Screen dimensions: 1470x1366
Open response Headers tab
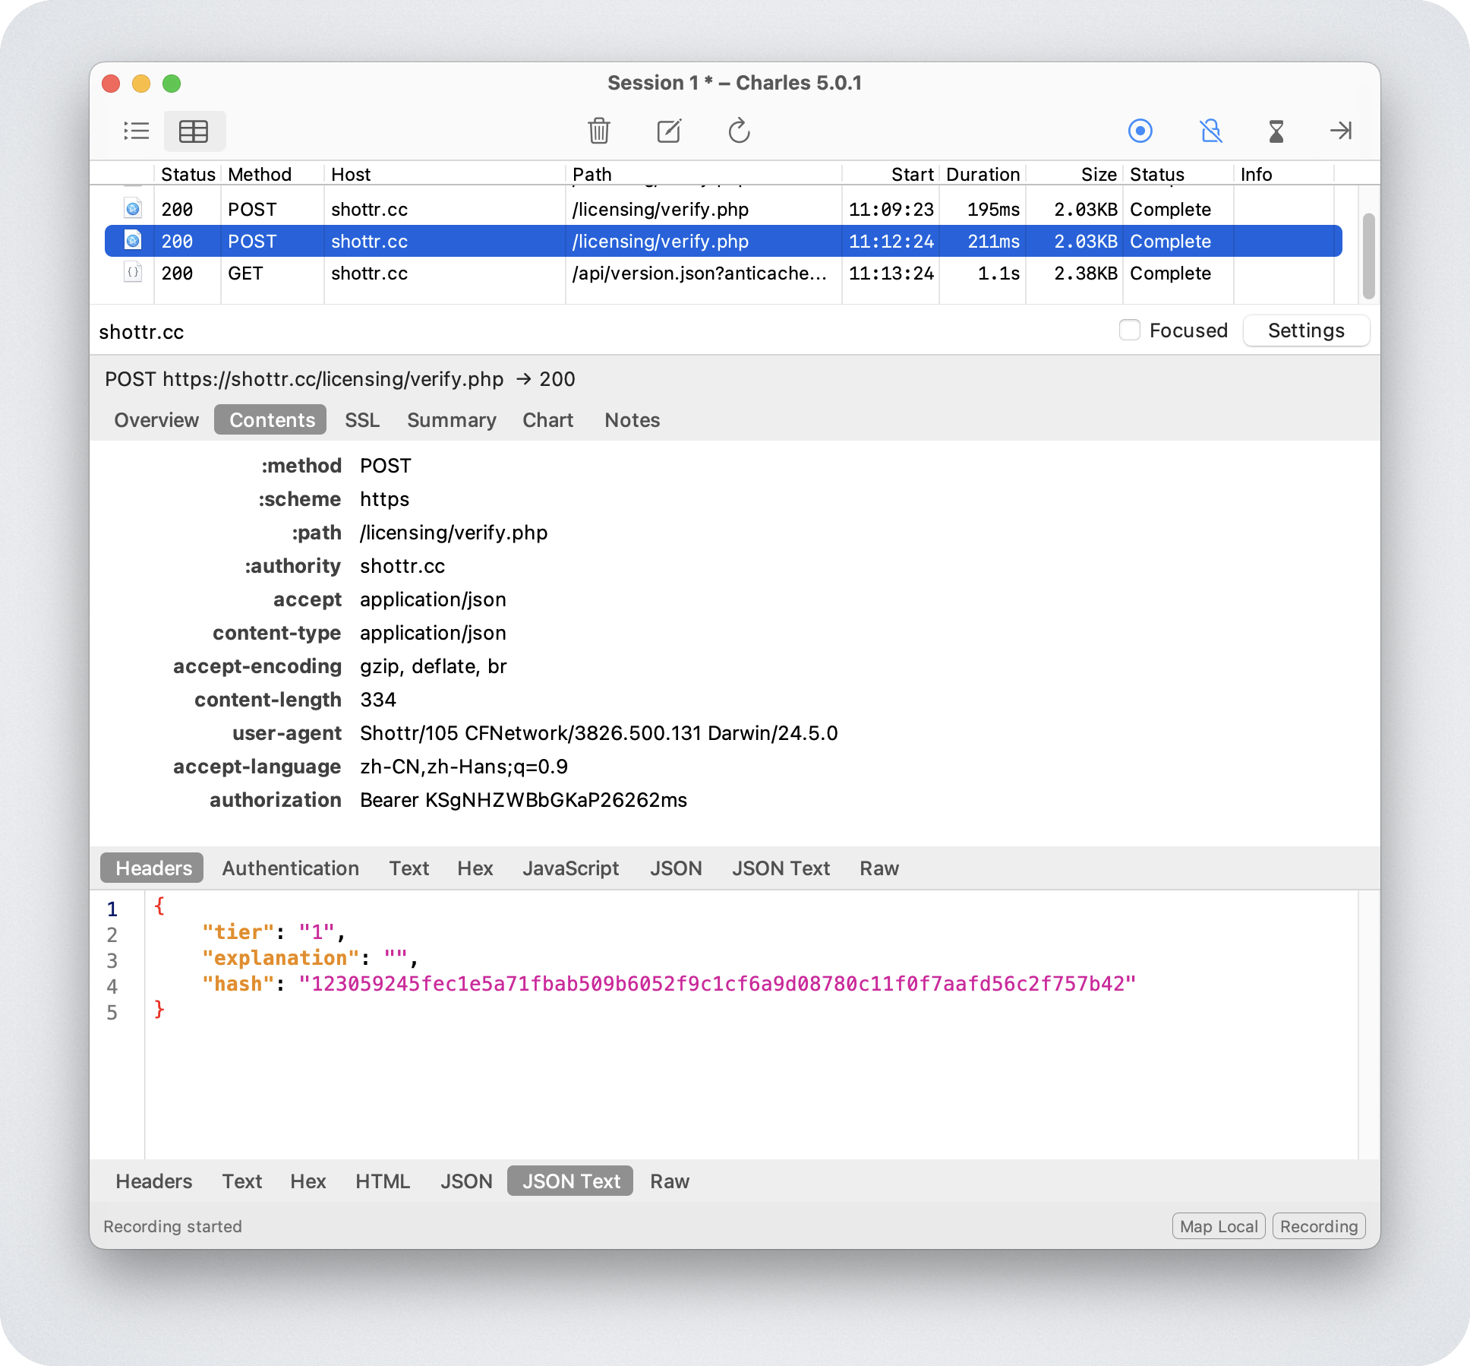click(x=153, y=1181)
